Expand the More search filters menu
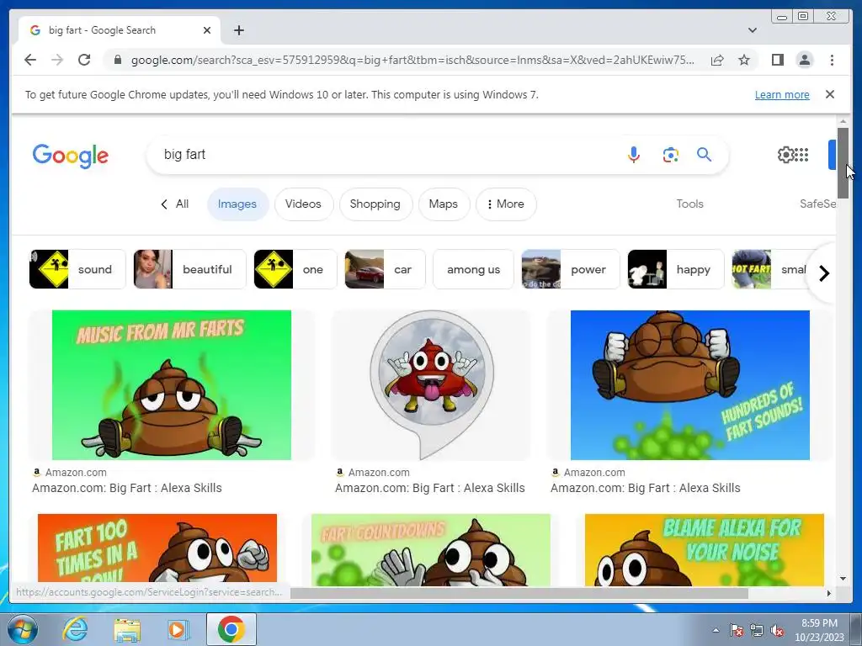 coord(506,204)
